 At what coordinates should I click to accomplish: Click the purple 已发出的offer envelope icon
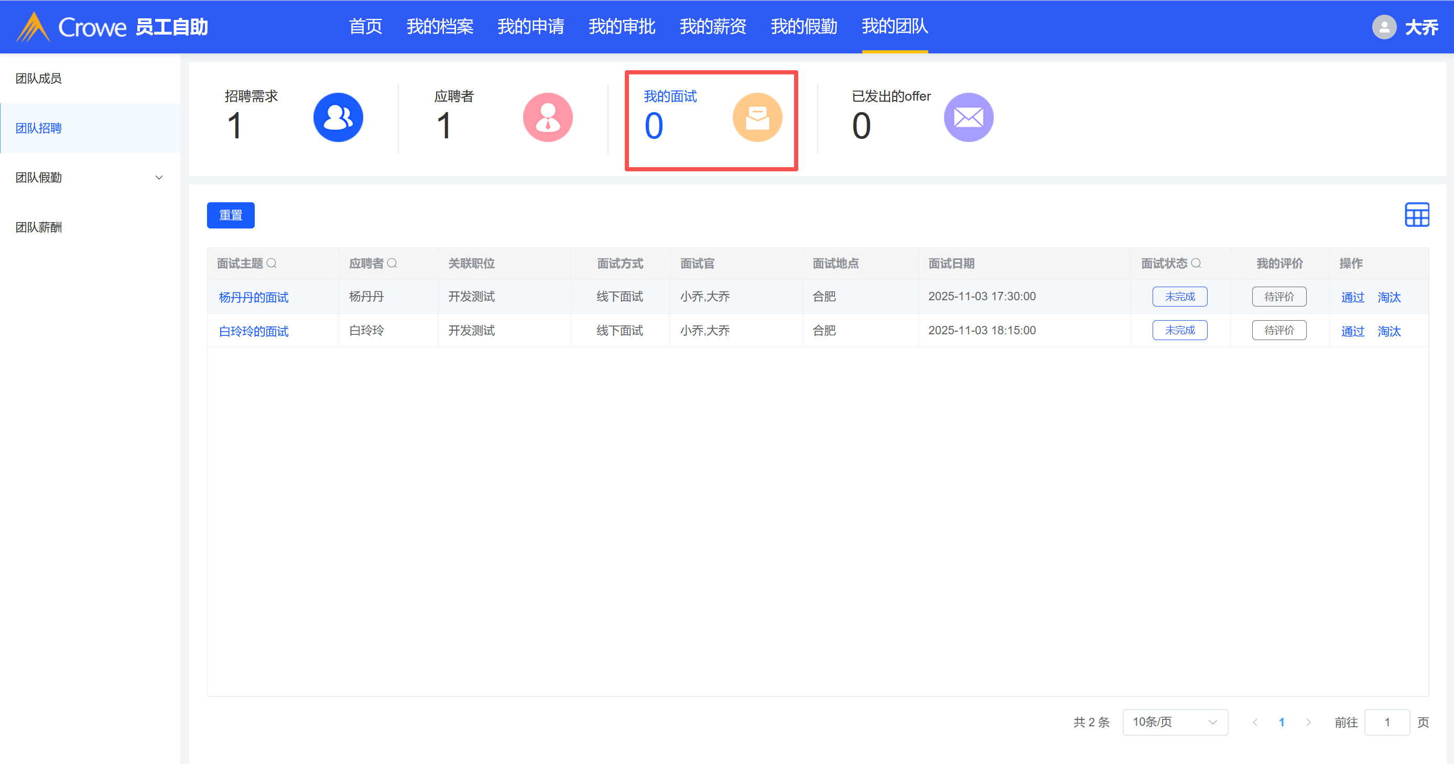point(968,117)
